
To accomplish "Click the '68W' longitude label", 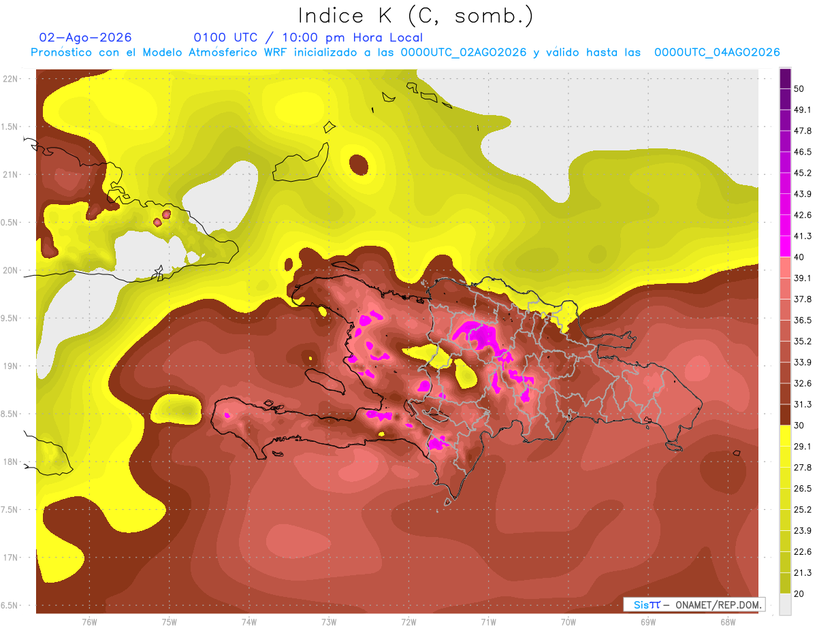I will (728, 622).
